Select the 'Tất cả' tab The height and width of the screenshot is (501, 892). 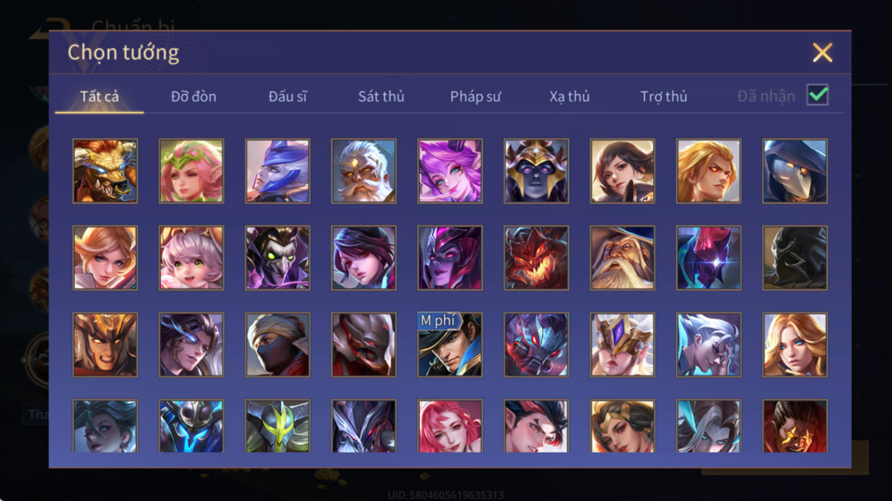(99, 96)
